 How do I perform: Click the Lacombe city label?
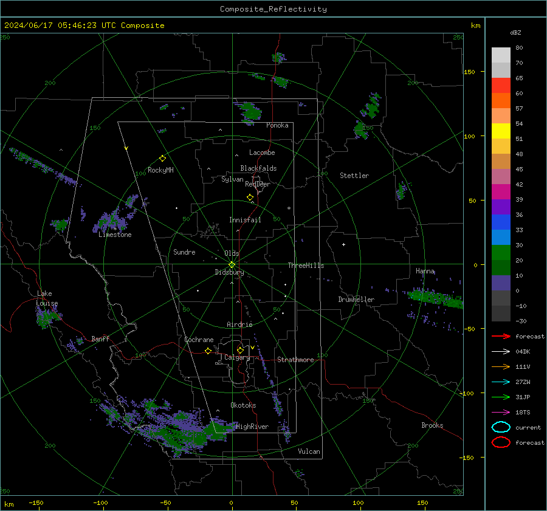[x=262, y=153]
